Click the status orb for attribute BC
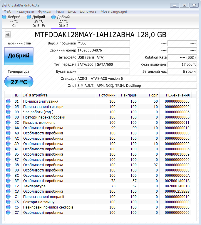Image resolution: width=201 pixels, height=225 pixels. pyautogui.click(x=8, y=175)
